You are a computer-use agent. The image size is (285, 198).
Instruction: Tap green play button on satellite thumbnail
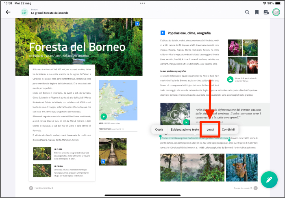click(186, 122)
